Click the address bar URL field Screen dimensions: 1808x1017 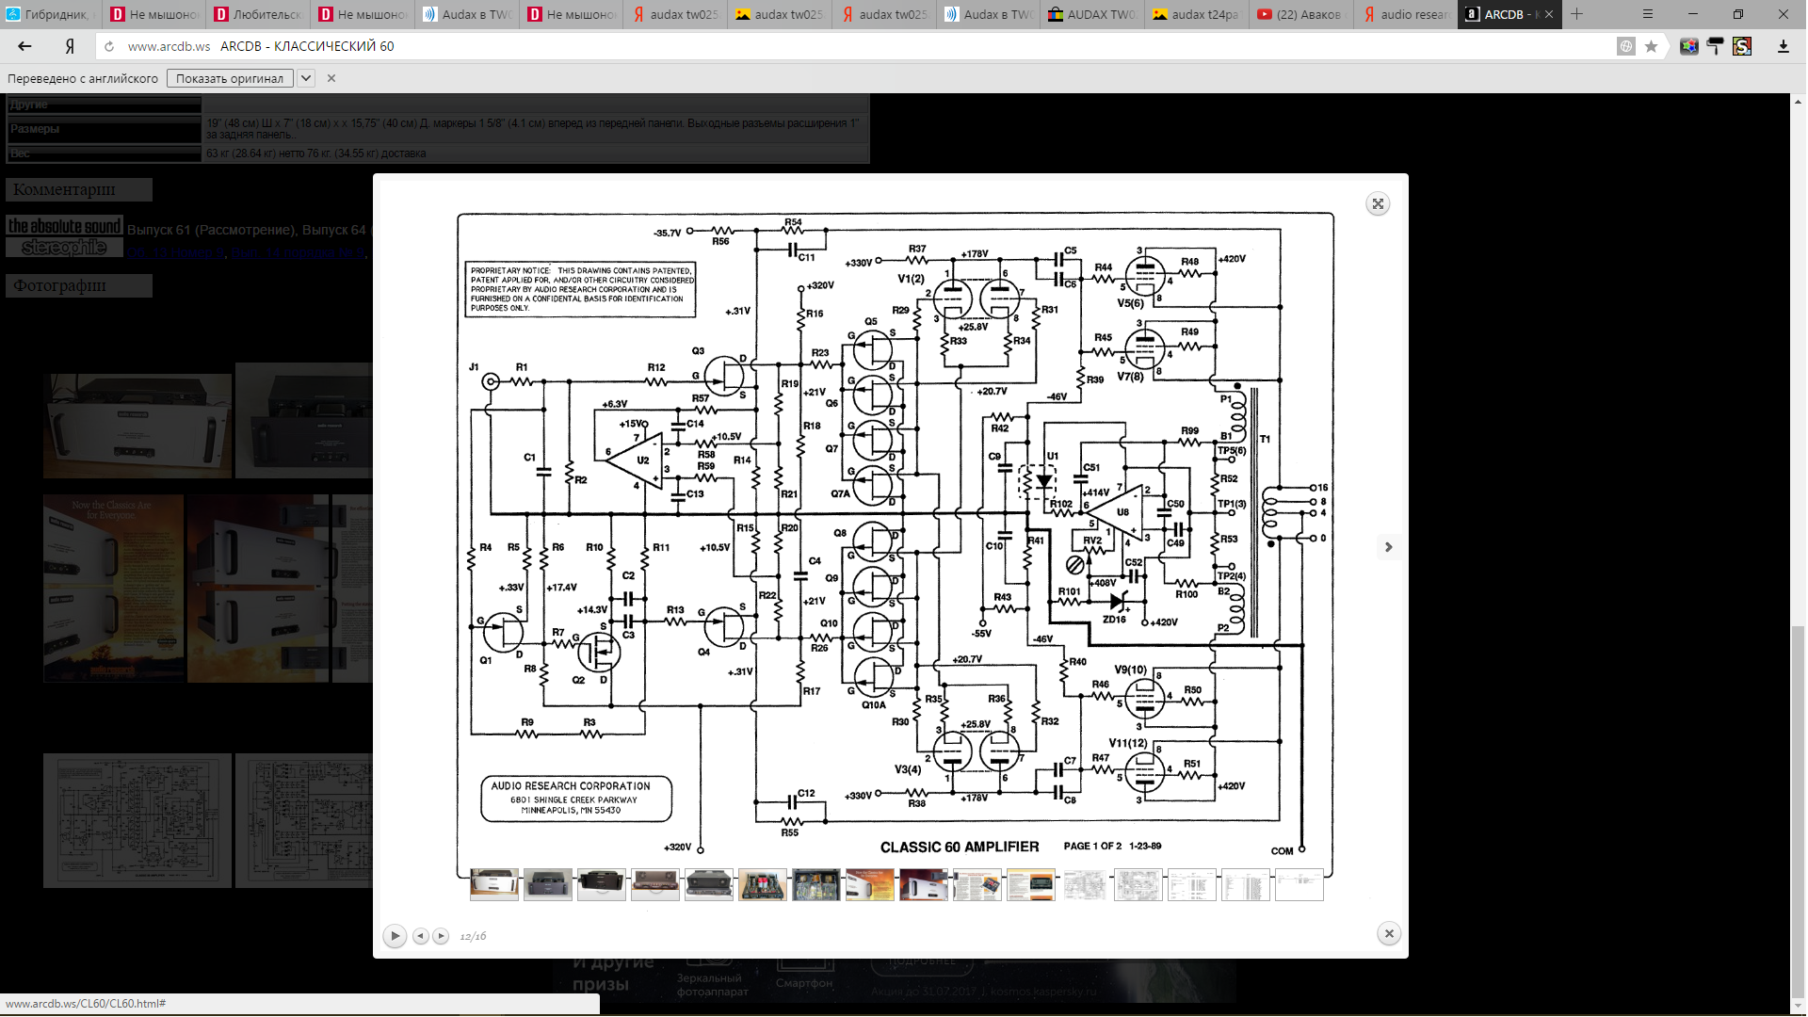[x=847, y=46]
